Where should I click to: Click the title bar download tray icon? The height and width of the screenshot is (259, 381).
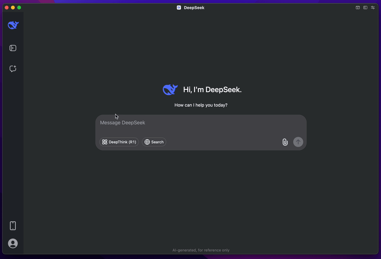click(358, 8)
